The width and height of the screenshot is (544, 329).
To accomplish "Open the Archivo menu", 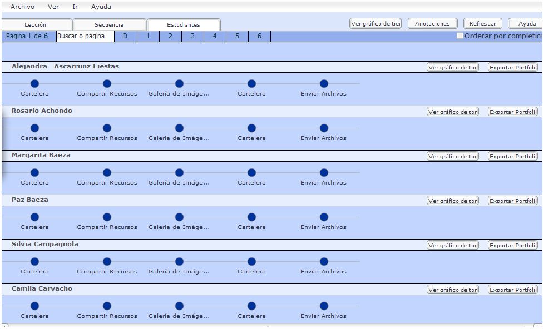I will click(x=22, y=7).
